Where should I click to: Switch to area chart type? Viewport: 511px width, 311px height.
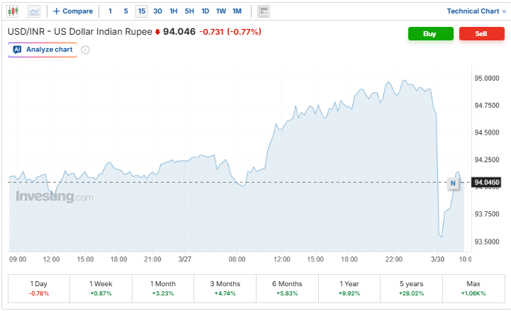tap(34, 11)
